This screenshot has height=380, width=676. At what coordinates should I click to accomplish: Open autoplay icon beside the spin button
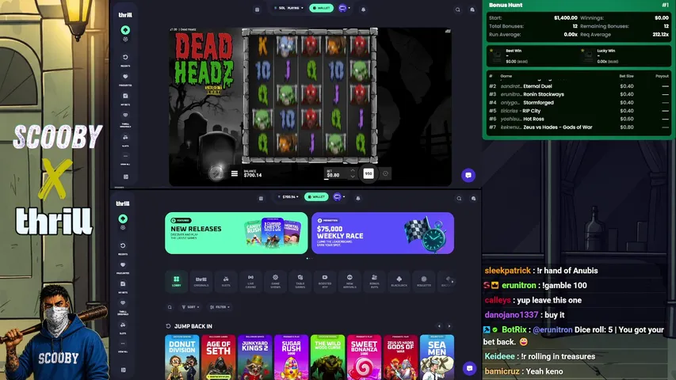(x=385, y=173)
